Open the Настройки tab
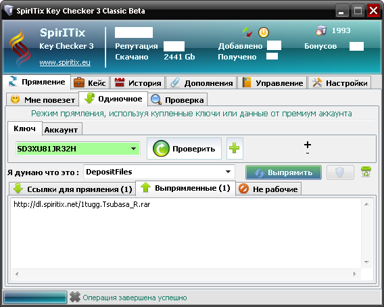Screen dimensions: 384x307 pyautogui.click(x=339, y=82)
